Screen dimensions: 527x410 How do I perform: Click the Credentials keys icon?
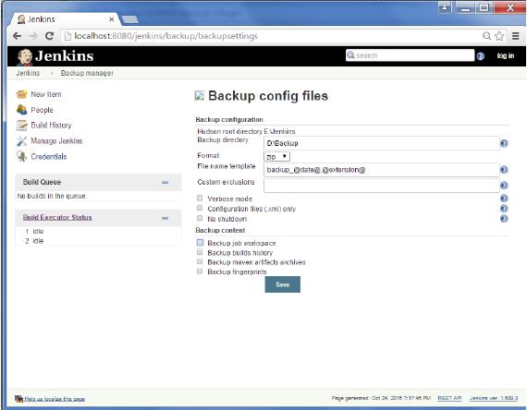click(x=21, y=156)
